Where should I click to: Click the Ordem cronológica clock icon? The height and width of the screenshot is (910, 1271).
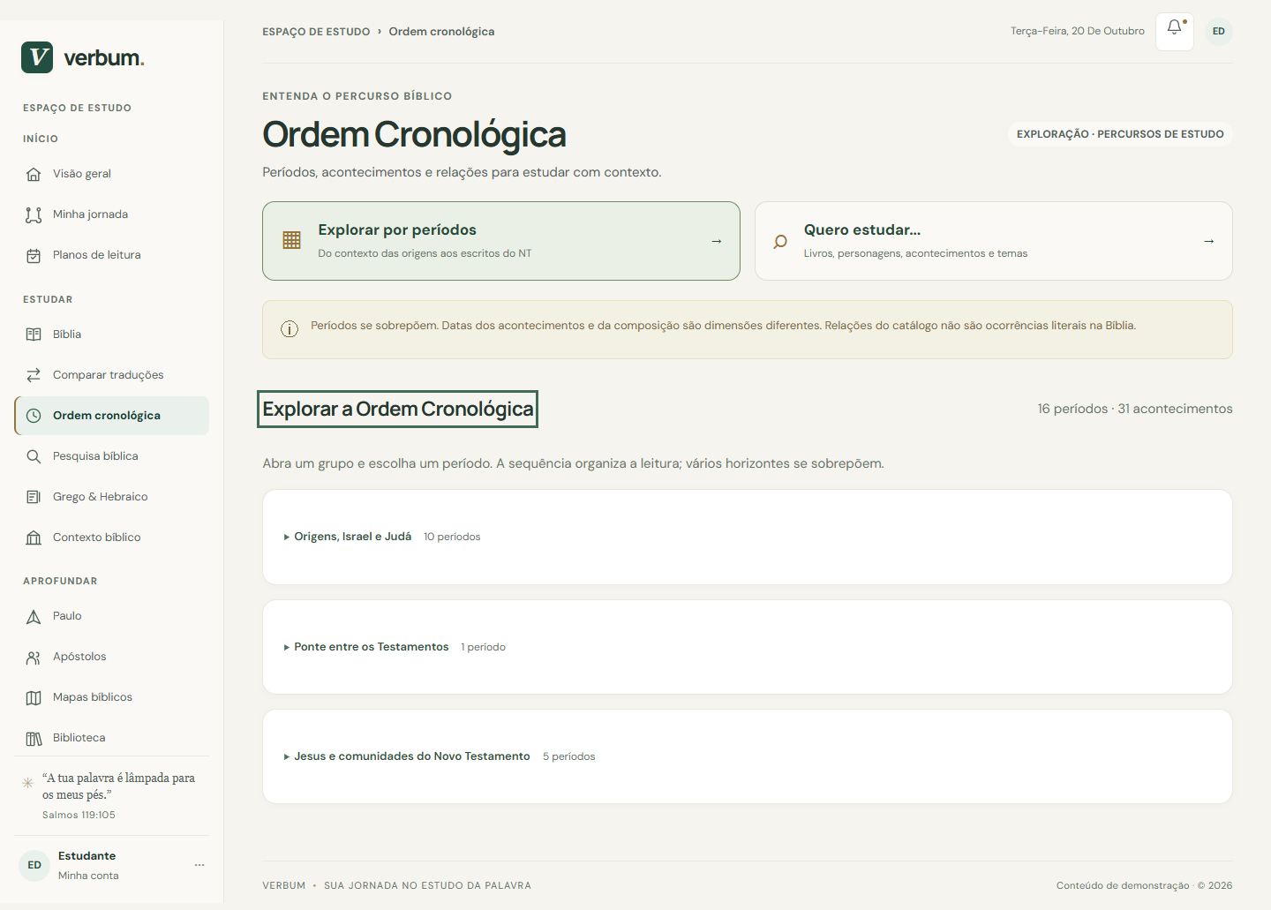(34, 416)
